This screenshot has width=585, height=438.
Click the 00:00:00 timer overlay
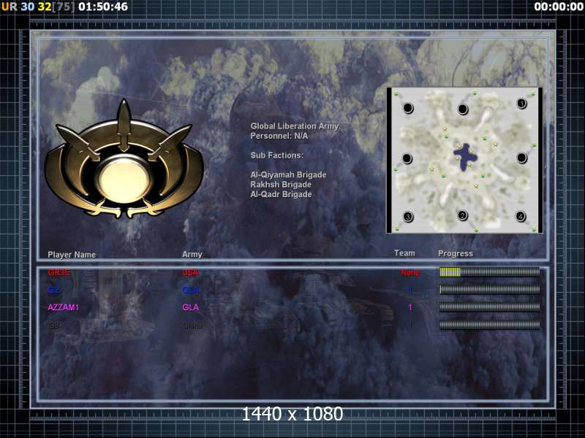click(x=559, y=7)
